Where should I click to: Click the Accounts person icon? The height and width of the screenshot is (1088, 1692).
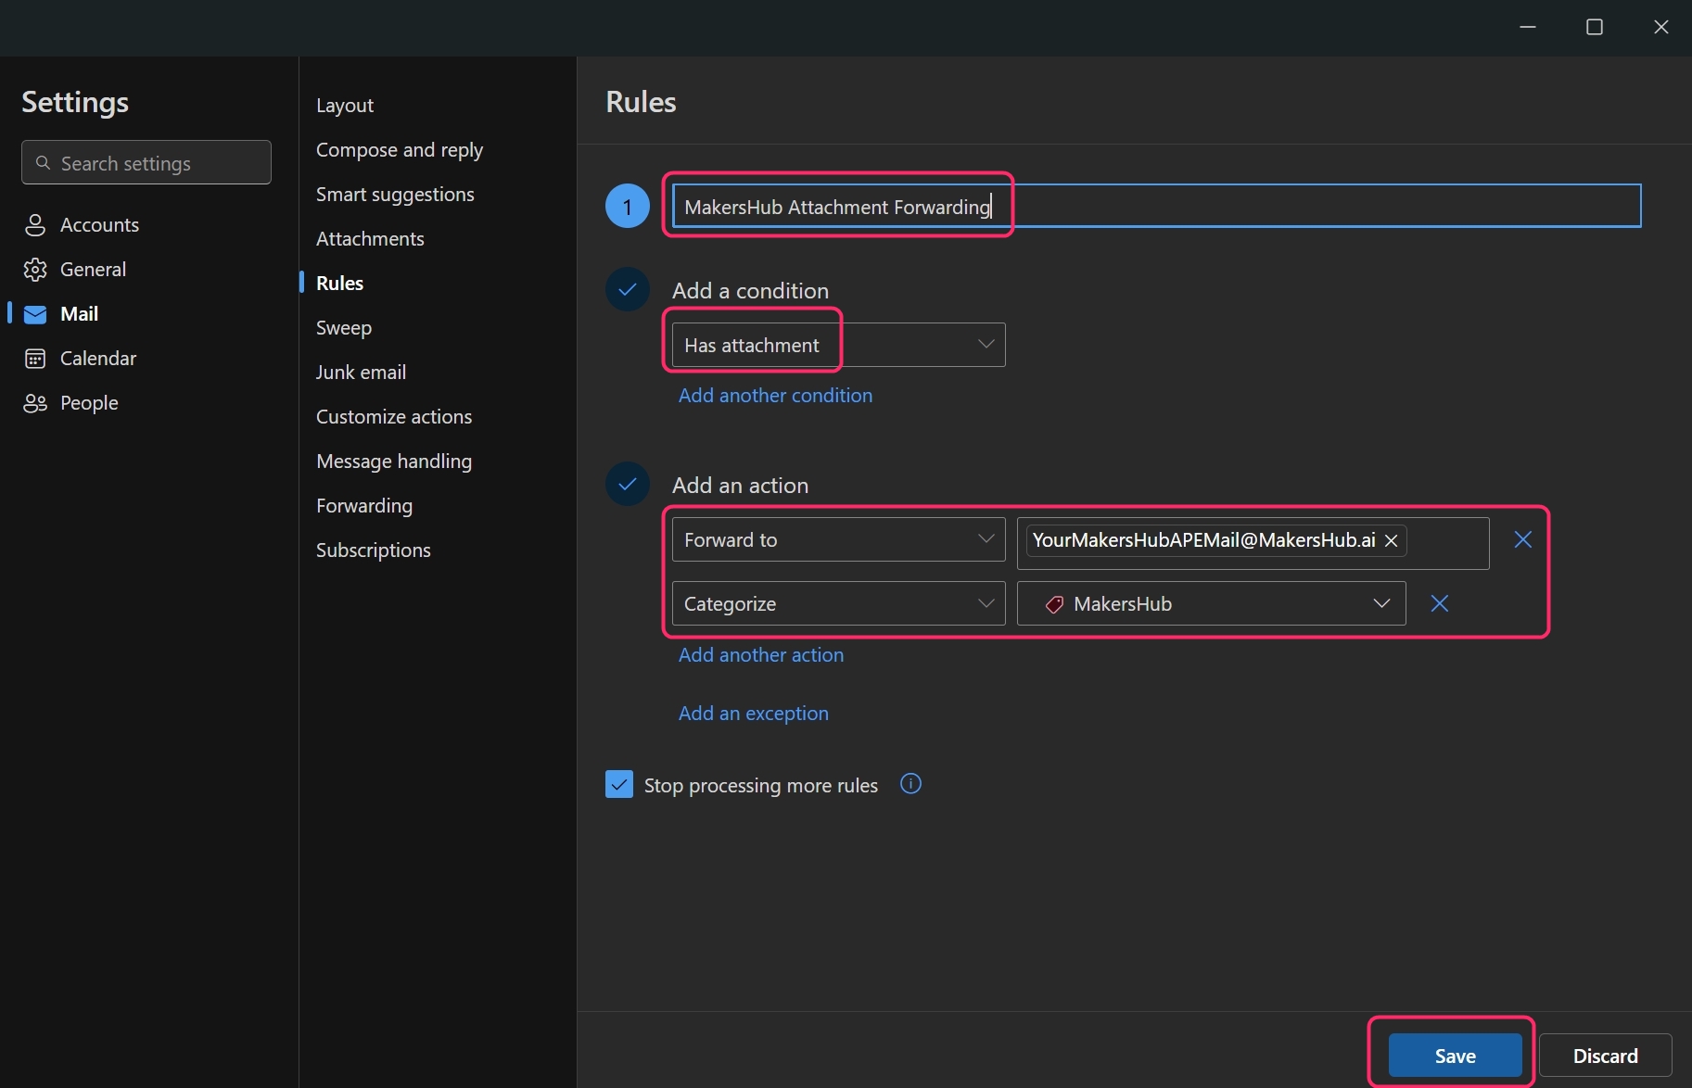coord(35,225)
